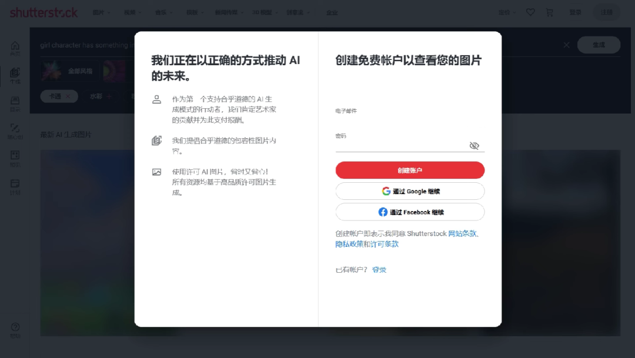This screenshot has height=358, width=635.
Task: Open the help icon at sidebar bottom
Action: click(x=15, y=327)
